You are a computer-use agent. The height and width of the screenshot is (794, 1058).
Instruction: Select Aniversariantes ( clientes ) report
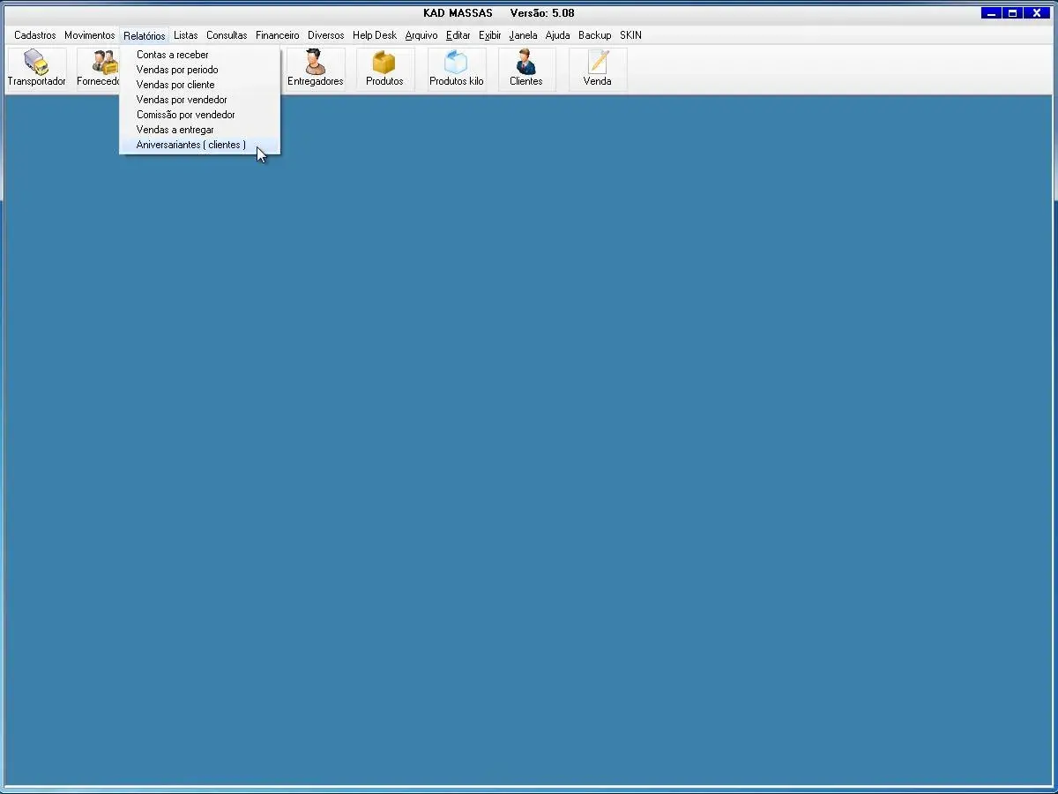pyautogui.click(x=190, y=145)
